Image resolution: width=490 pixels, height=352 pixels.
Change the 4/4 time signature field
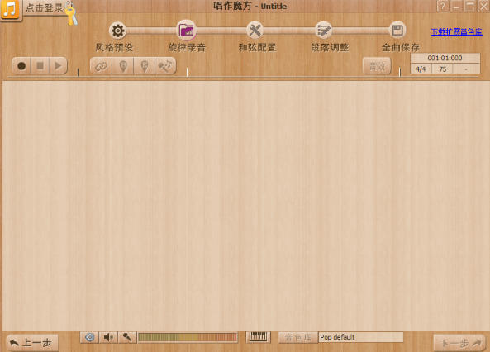[x=421, y=69]
